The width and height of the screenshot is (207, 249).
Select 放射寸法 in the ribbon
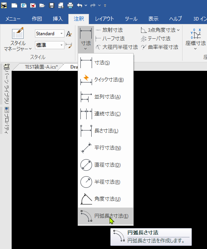tap(109, 30)
